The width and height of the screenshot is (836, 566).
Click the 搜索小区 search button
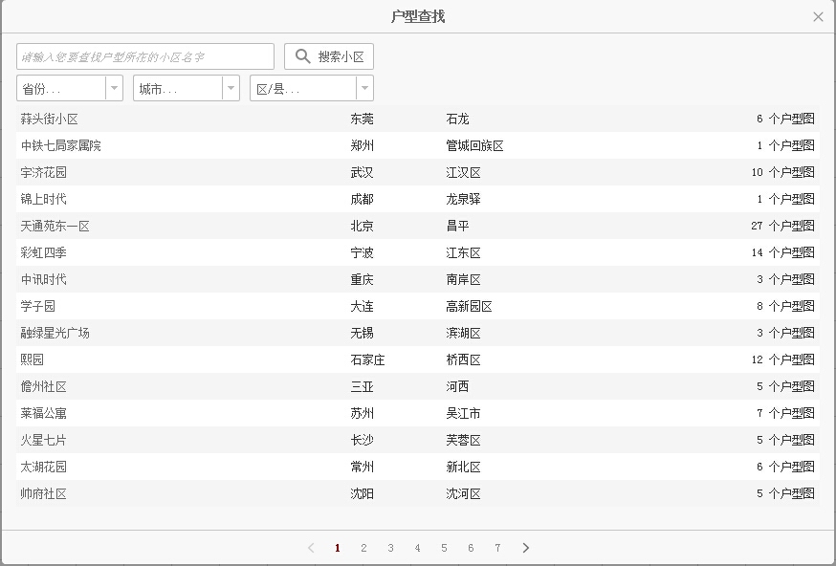329,56
